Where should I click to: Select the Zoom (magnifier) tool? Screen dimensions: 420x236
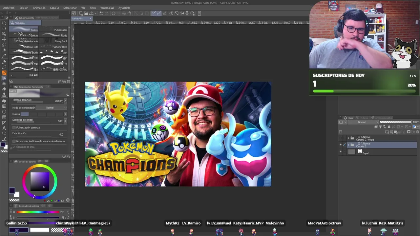4,23
